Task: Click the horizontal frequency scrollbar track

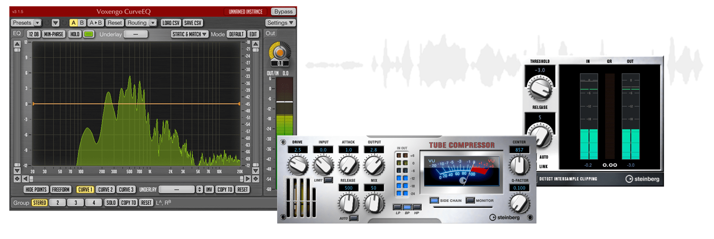Action: 136,179
